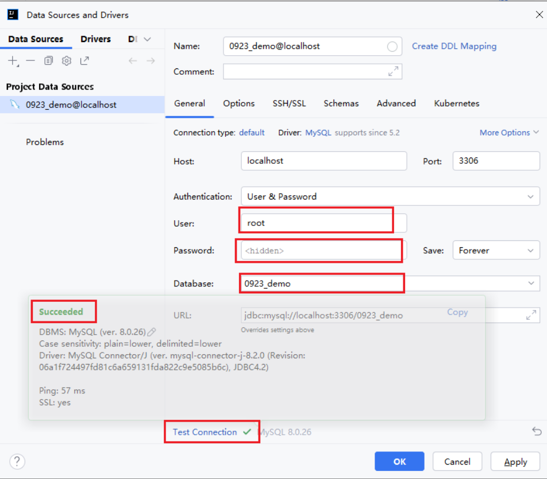Expand the Database dropdown list

tap(531, 283)
